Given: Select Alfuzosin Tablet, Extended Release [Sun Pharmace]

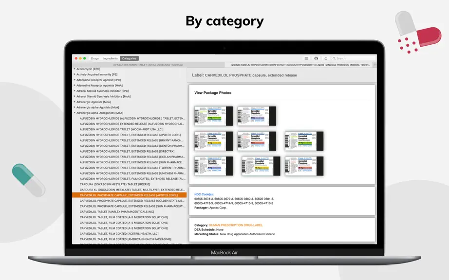Looking at the screenshot, I should click(x=130, y=162).
